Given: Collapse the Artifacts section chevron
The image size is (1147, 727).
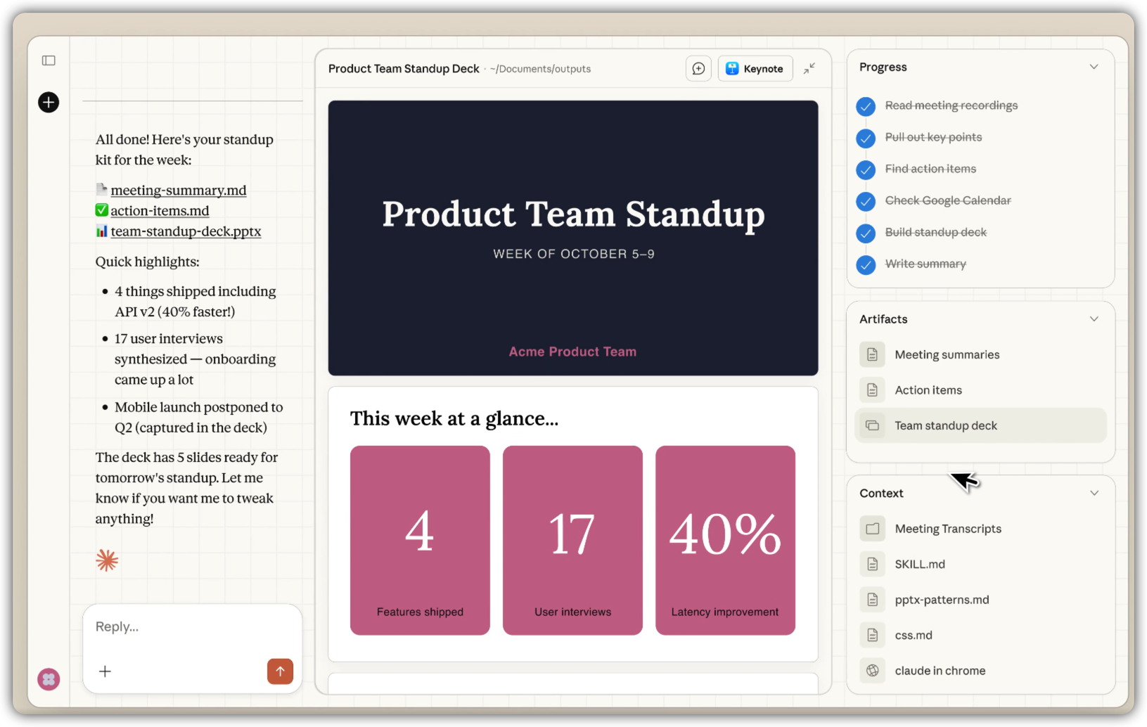Looking at the screenshot, I should 1094,319.
